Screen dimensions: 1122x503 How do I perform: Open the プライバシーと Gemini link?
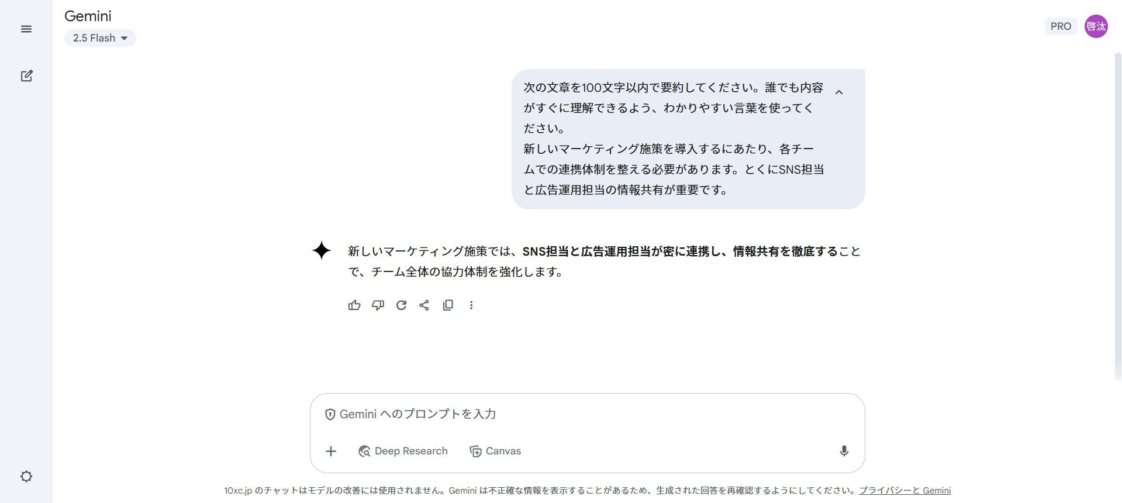pyautogui.click(x=906, y=490)
